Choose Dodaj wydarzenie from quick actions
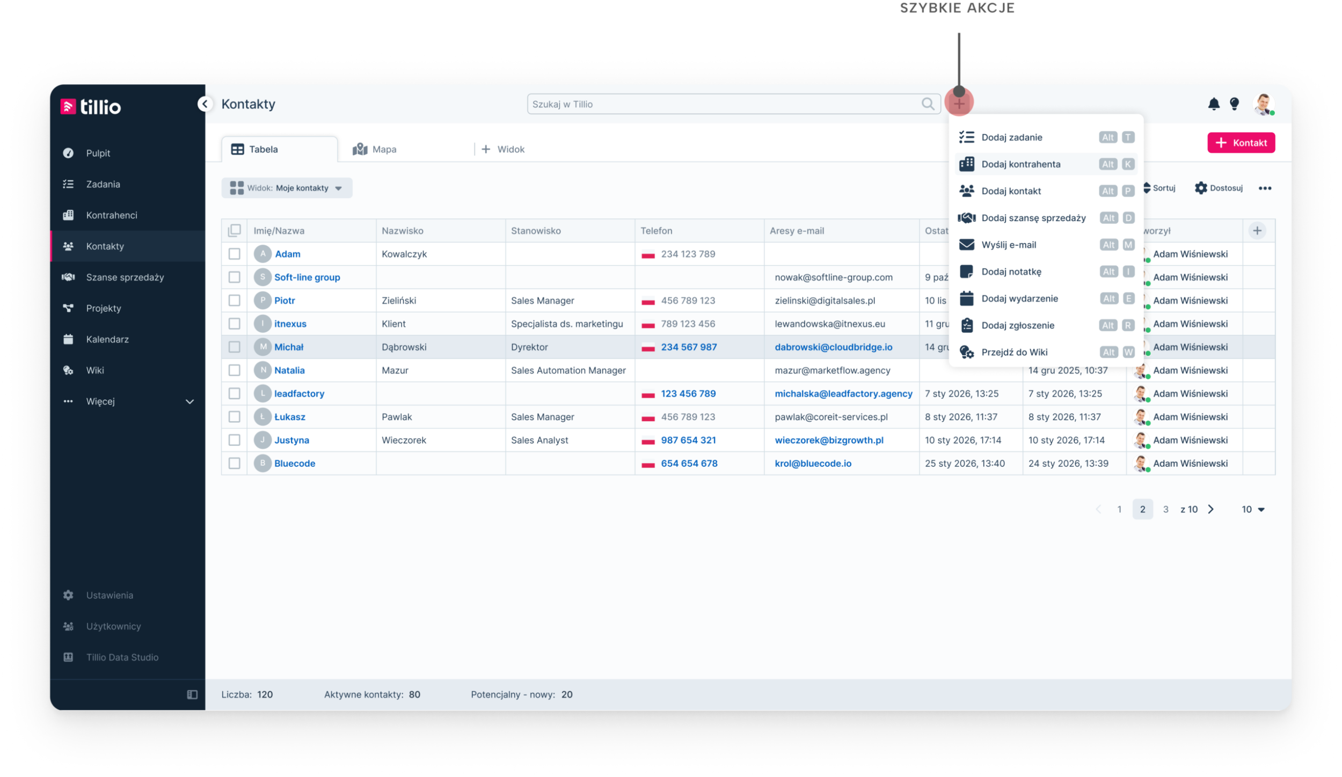The image size is (1342, 777). pos(1046,298)
